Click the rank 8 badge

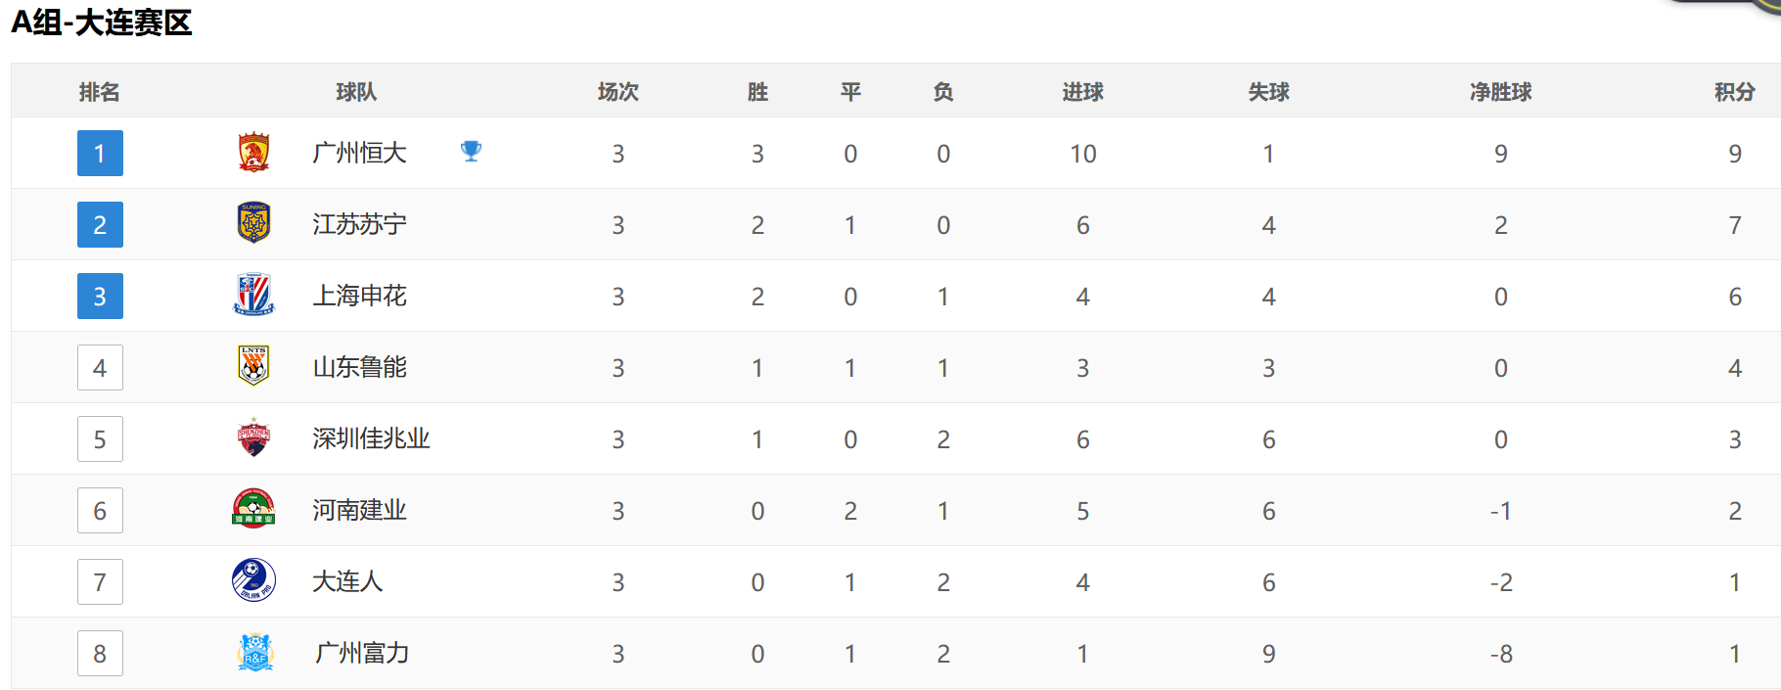(x=100, y=654)
